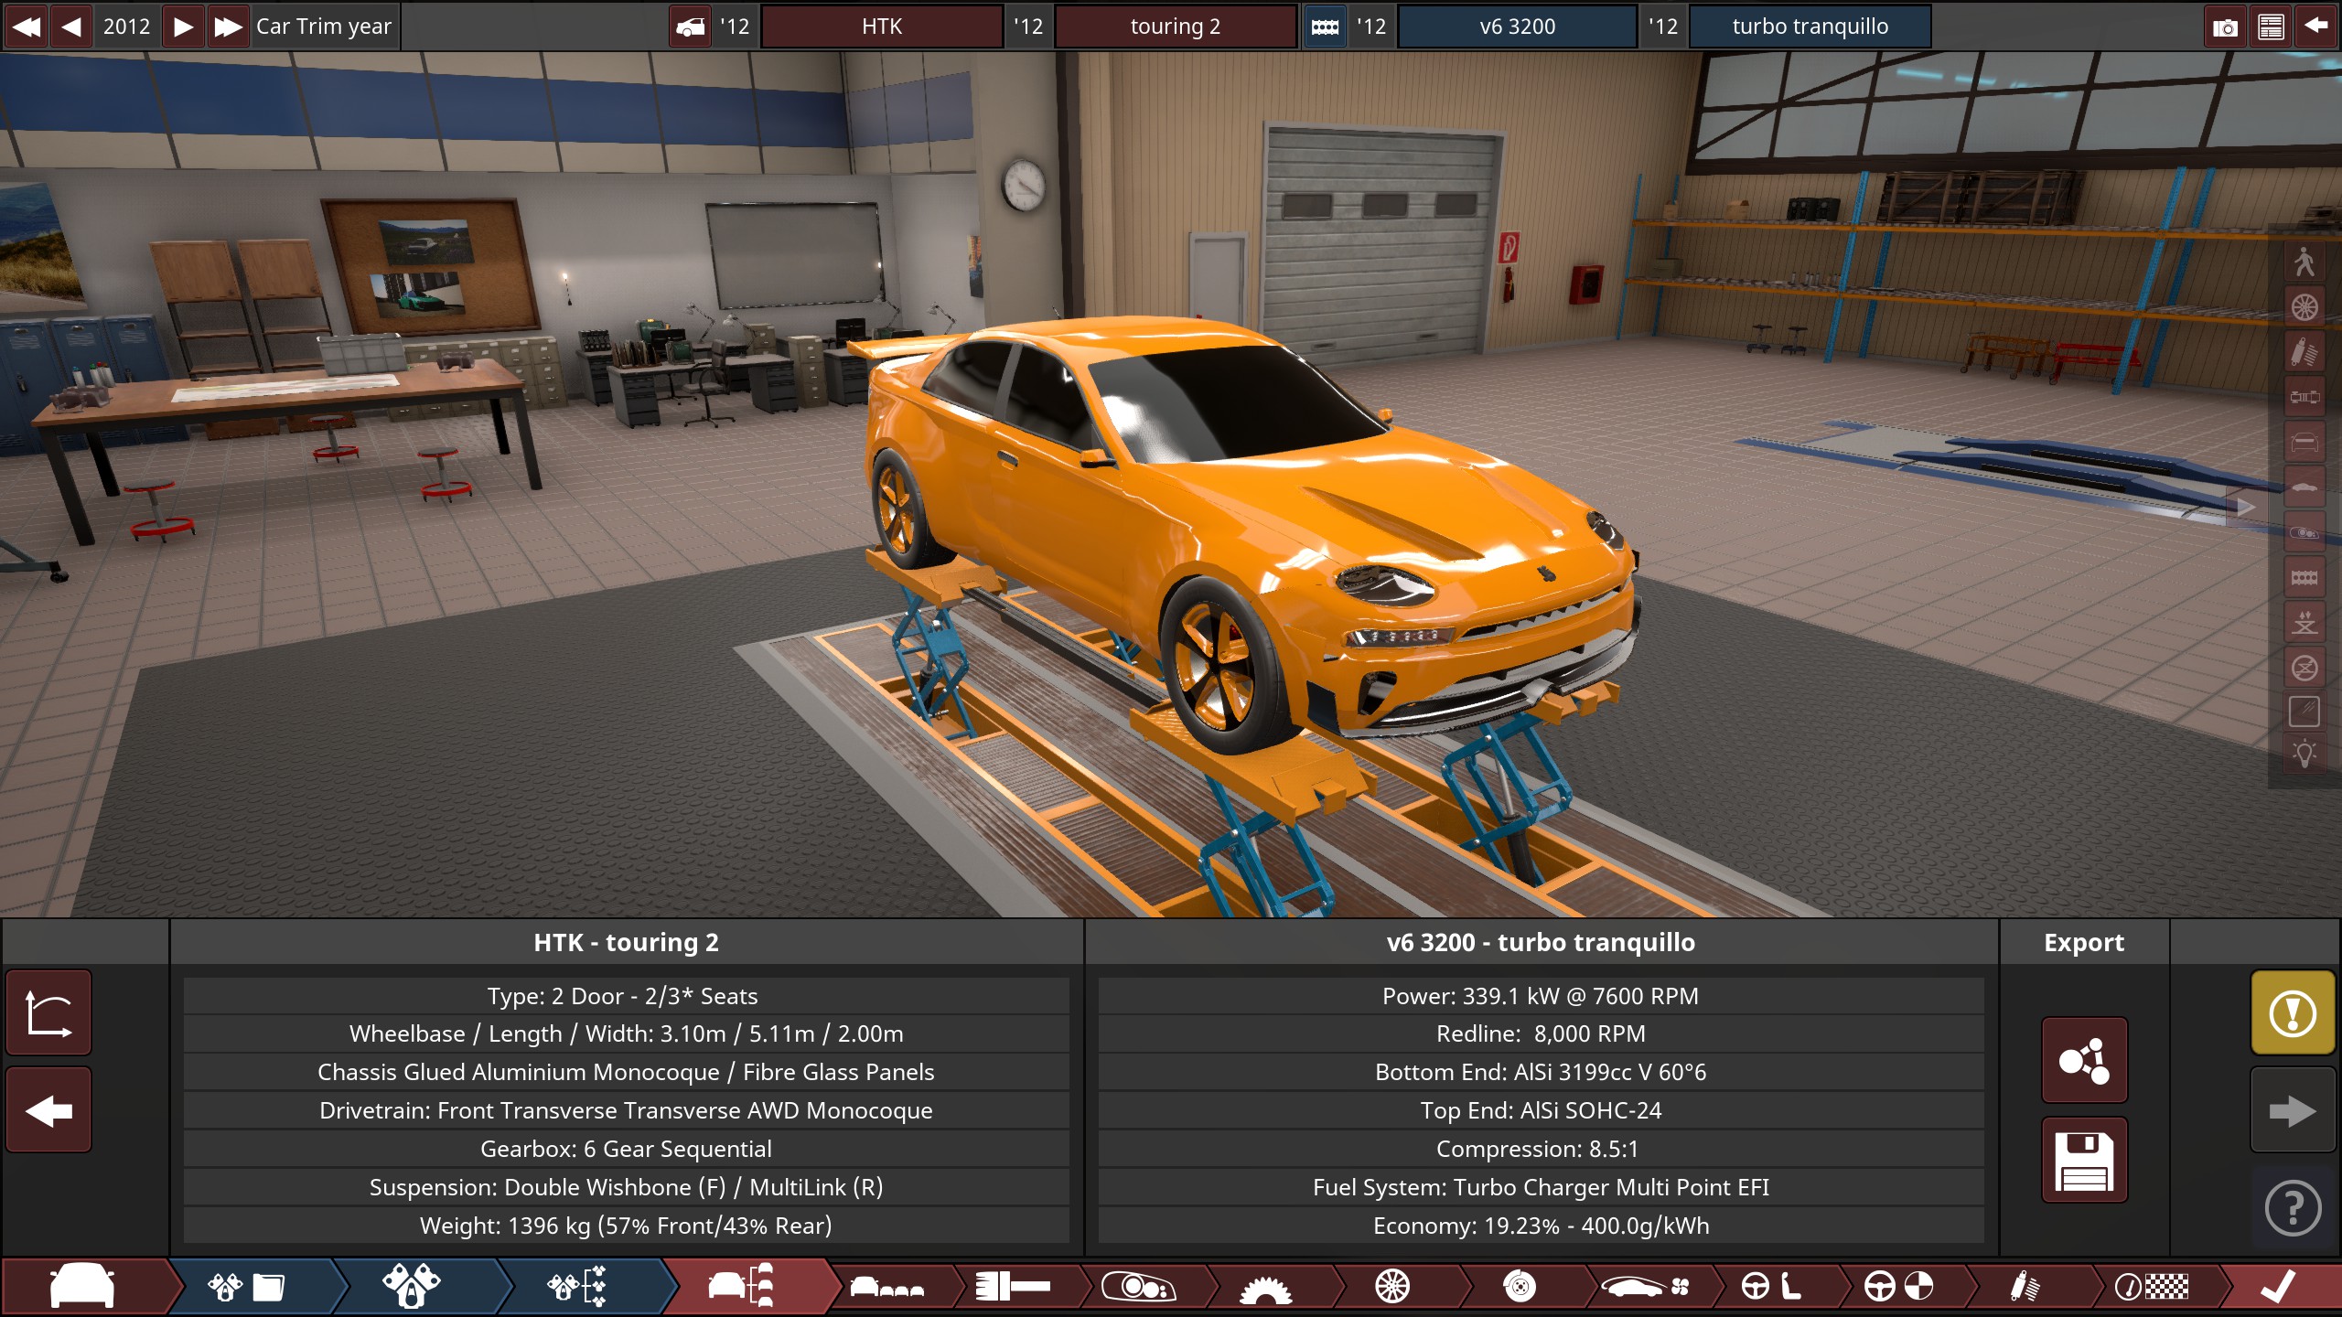Raise or lower the car lift
The width and height of the screenshot is (2342, 1317).
tap(2304, 623)
